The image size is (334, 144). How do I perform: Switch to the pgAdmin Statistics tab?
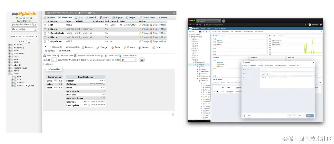click(238, 32)
